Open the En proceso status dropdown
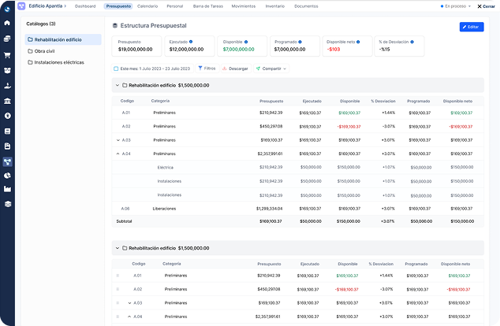This screenshot has width=500, height=326. coord(457,6)
